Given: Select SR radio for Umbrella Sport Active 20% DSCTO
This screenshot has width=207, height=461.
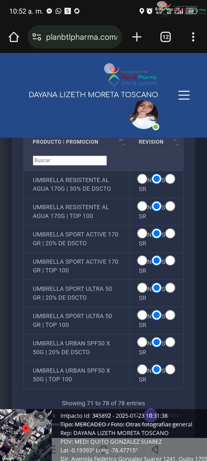Looking at the screenshot, I should 170,233.
